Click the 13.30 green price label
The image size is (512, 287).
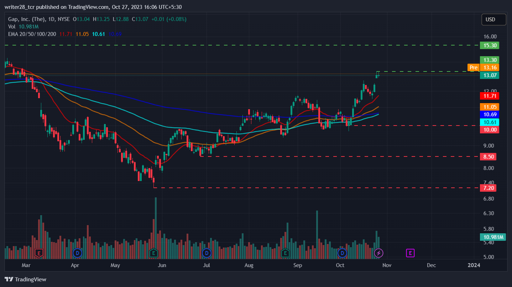490,60
